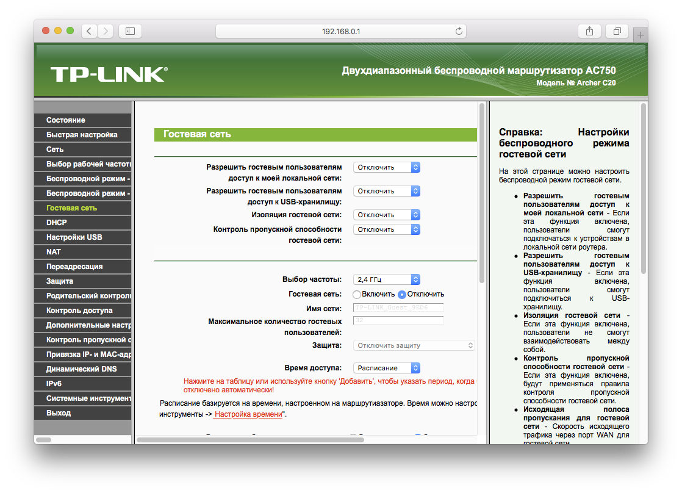Open Выбор рабочей частоты menu item

(x=82, y=164)
